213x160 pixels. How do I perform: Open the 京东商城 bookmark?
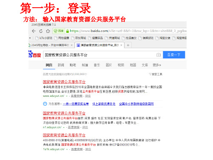79,38
